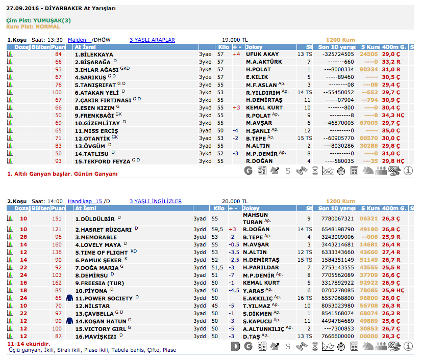Click the dollar sign icon under race 2
Viewport: 422px width, 361px height.
pyautogui.click(x=288, y=347)
